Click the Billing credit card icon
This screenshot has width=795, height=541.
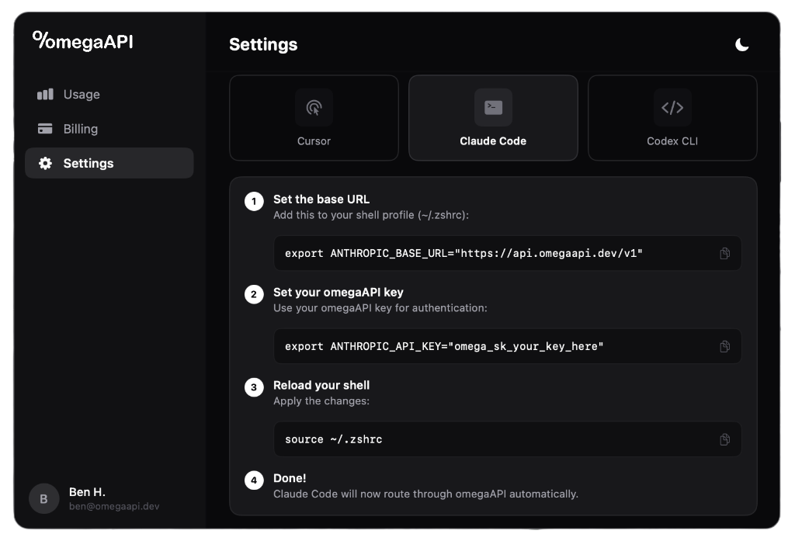tap(45, 129)
